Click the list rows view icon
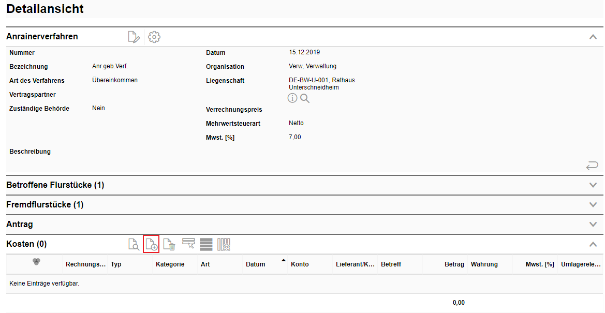 pyautogui.click(x=206, y=244)
